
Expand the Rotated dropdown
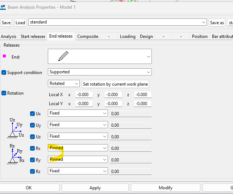point(64,83)
